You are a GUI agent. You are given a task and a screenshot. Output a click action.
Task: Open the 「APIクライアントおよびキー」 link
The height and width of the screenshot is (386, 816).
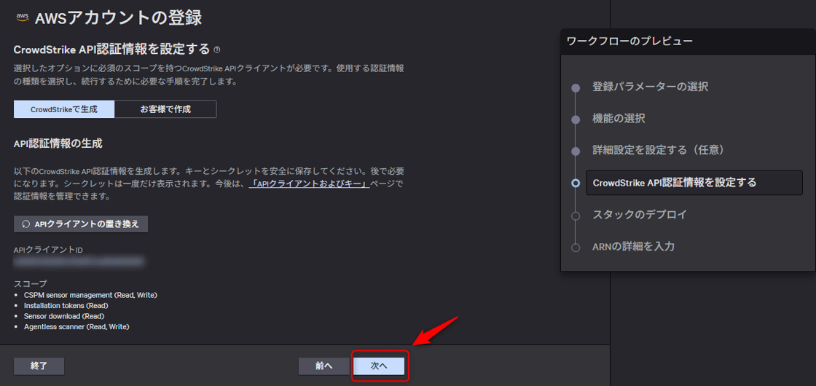(308, 184)
